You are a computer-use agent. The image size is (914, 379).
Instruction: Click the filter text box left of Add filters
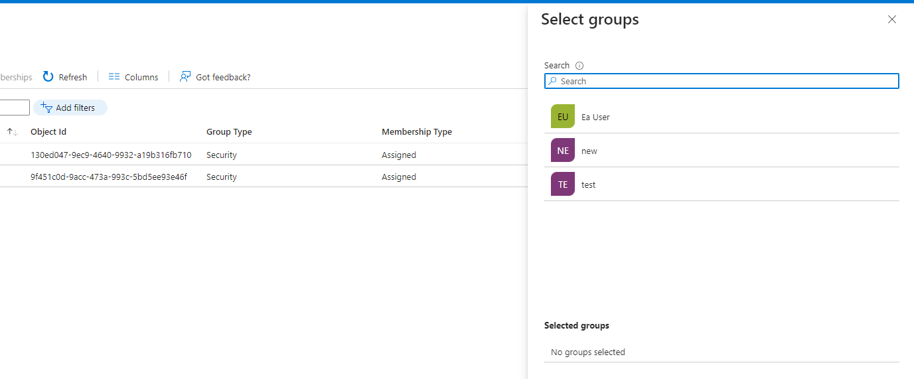click(x=15, y=108)
